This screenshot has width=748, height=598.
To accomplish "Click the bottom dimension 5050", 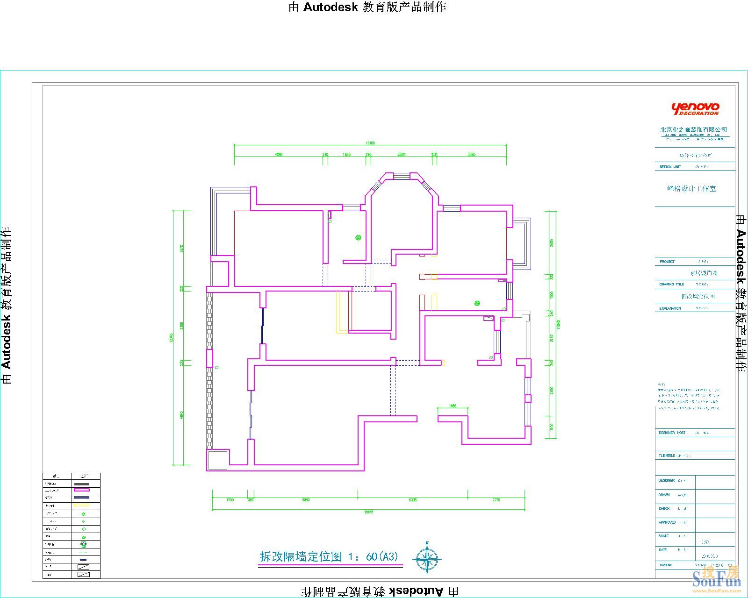I will tap(305, 500).
